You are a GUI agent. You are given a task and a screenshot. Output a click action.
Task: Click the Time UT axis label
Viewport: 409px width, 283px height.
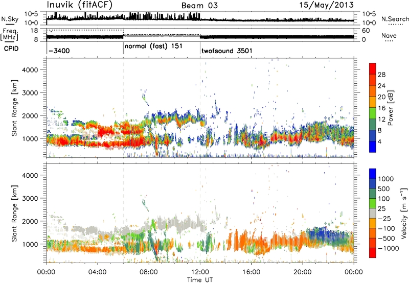click(200, 279)
